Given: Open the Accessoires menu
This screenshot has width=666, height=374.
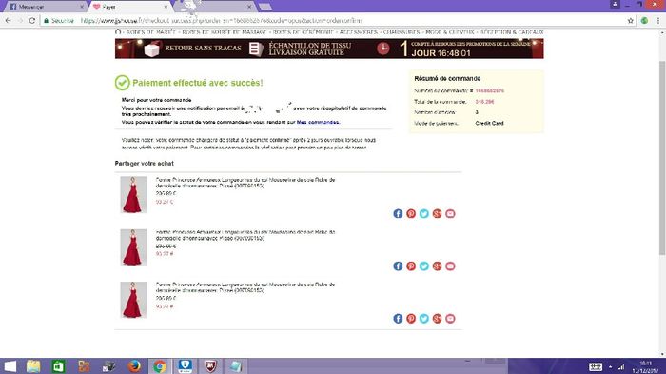Looking at the screenshot, I should (x=359, y=31).
